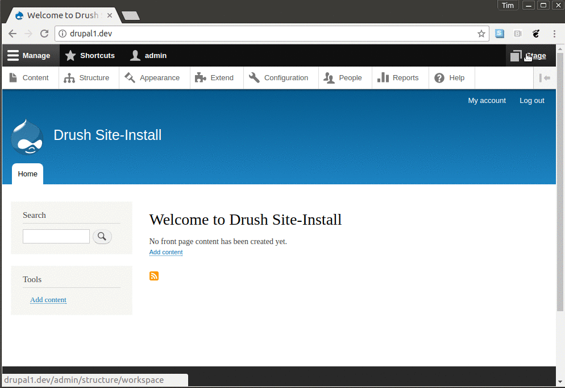Click Log out
Viewport: 565px width, 388px height.
coord(531,100)
